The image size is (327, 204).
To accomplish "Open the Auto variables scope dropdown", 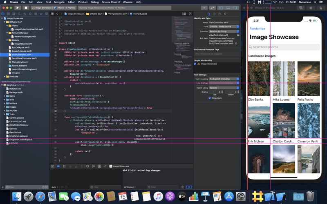I will (55, 187).
